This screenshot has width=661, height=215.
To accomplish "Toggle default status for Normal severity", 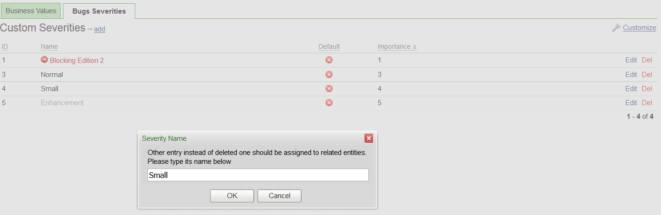I will tap(329, 74).
